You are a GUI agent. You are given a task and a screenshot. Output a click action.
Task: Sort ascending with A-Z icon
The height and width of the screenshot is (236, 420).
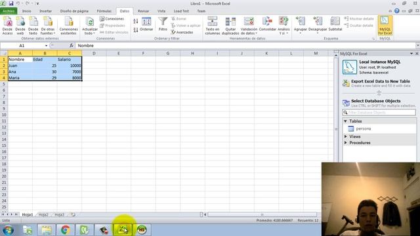(x=136, y=22)
